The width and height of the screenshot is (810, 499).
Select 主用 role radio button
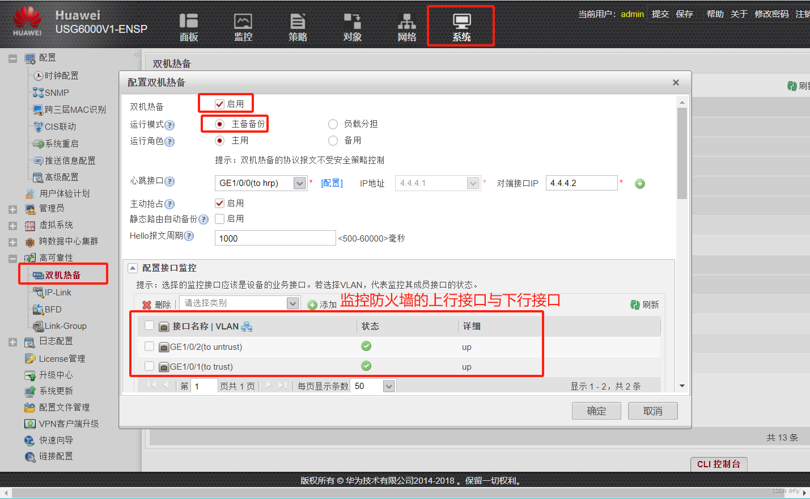[x=219, y=140]
